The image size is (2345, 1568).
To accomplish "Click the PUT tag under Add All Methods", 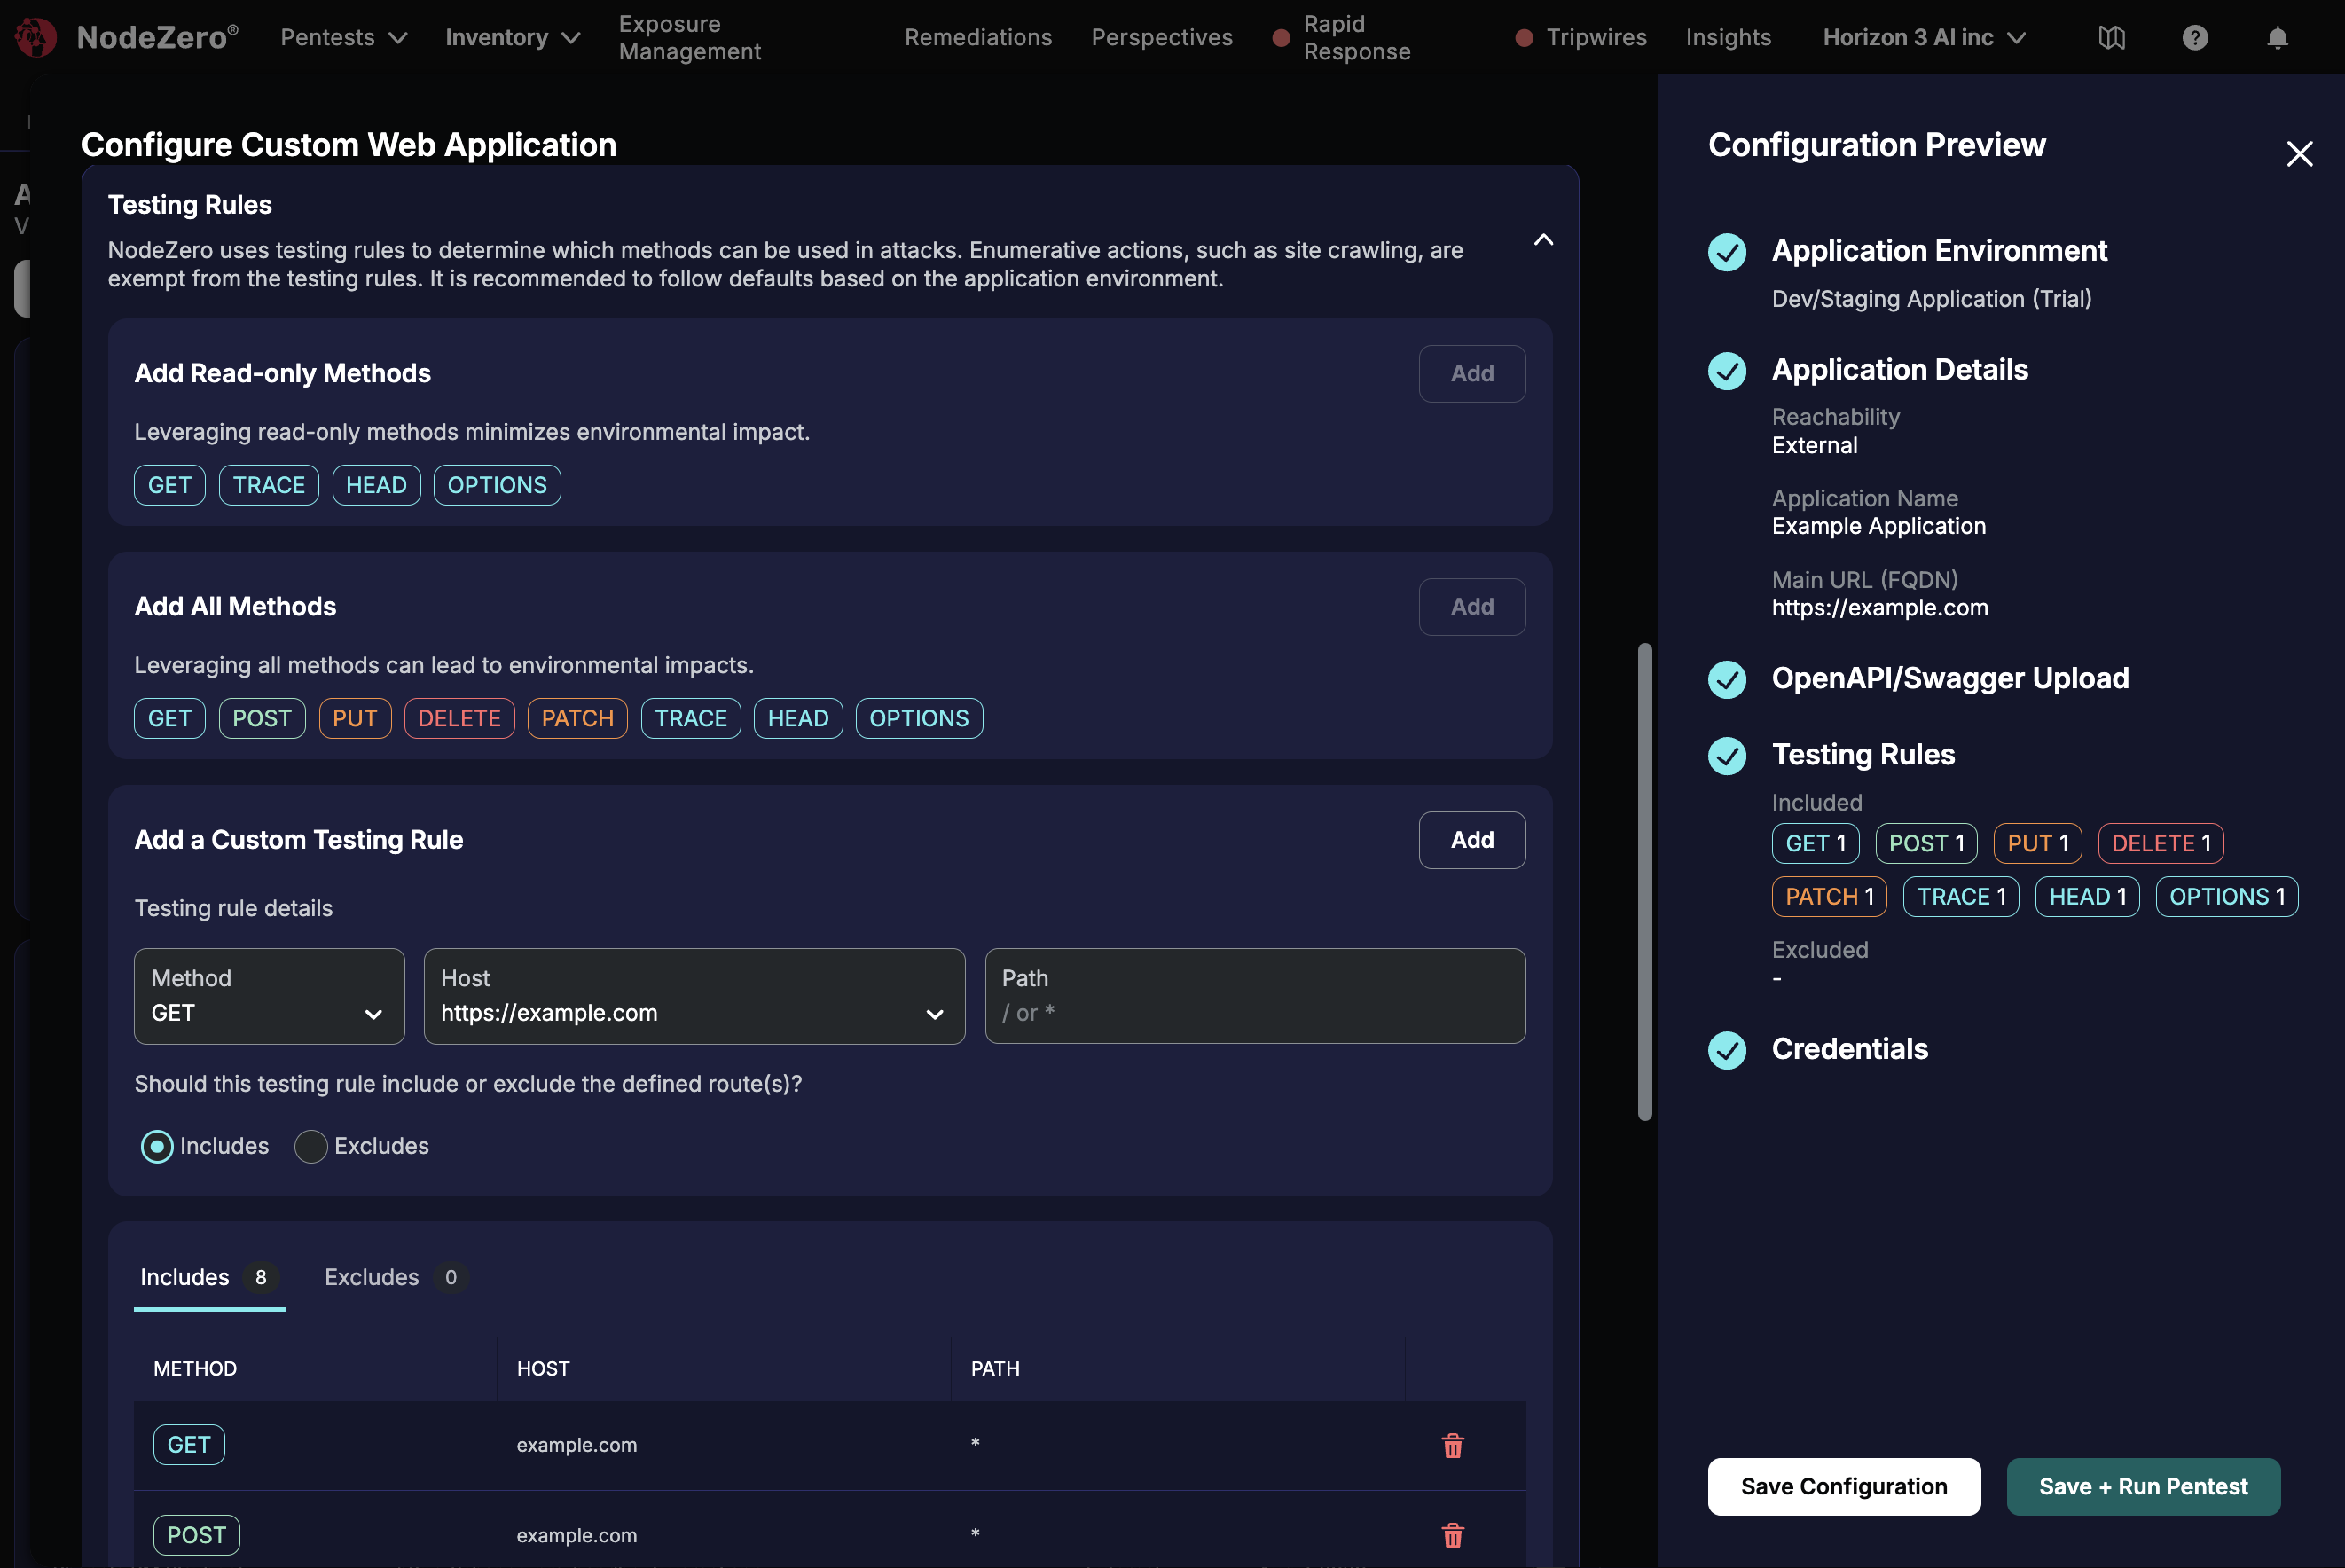I will point(355,718).
